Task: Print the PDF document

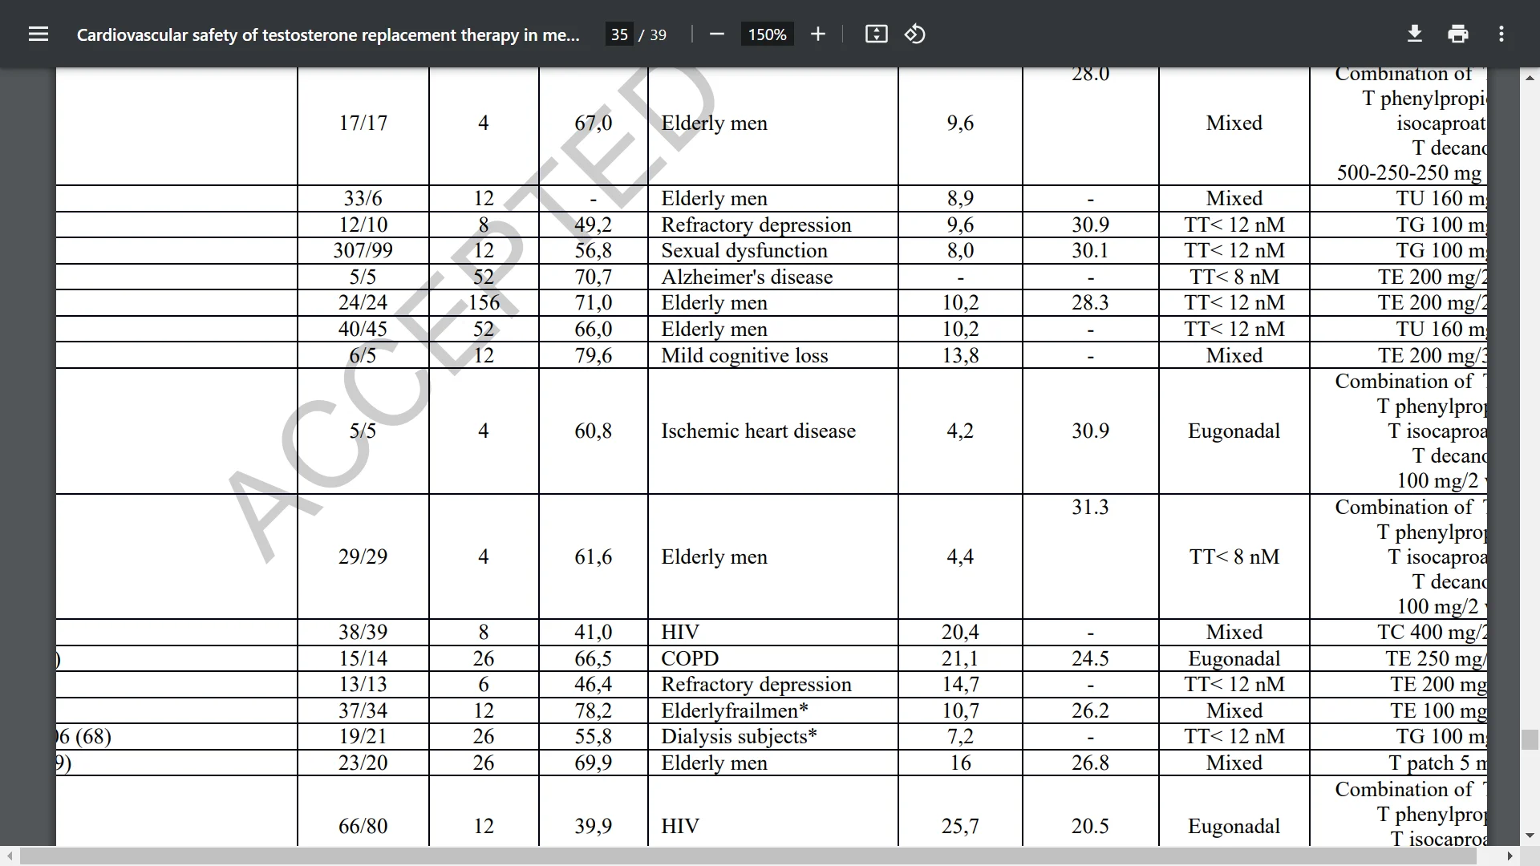Action: coord(1458,34)
